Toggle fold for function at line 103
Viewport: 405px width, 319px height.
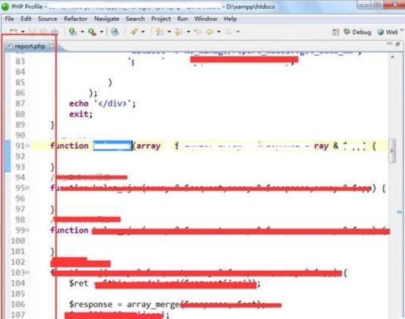click(28, 273)
